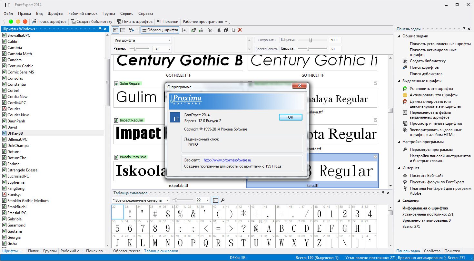Image resolution: width=474 pixels, height=261 pixels.
Task: Click the activate fonts folder icon
Action: click(201, 30)
